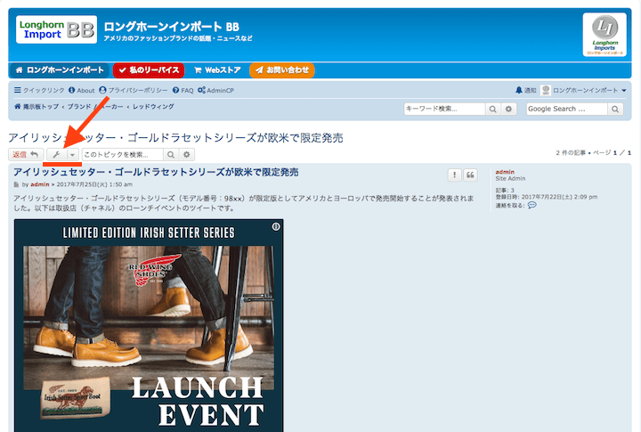Focus the このトピックを検索 input field
Image resolution: width=641 pixels, height=432 pixels.
click(123, 155)
